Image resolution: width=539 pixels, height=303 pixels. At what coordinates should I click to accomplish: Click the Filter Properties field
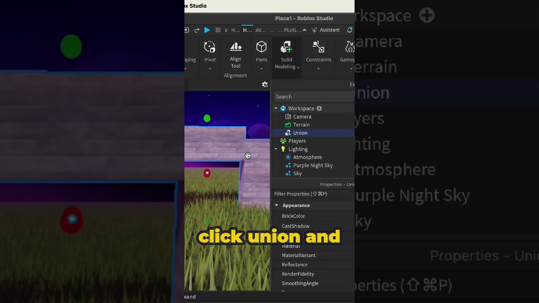coord(314,194)
